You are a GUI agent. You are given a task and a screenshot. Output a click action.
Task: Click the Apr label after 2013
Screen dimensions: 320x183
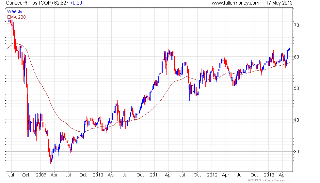(x=282, y=175)
